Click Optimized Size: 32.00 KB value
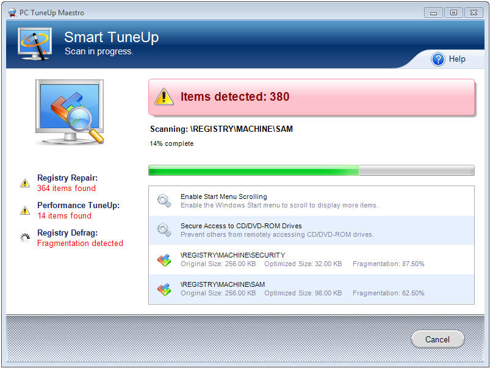Image resolution: width=490 pixels, height=368 pixels. 303,264
